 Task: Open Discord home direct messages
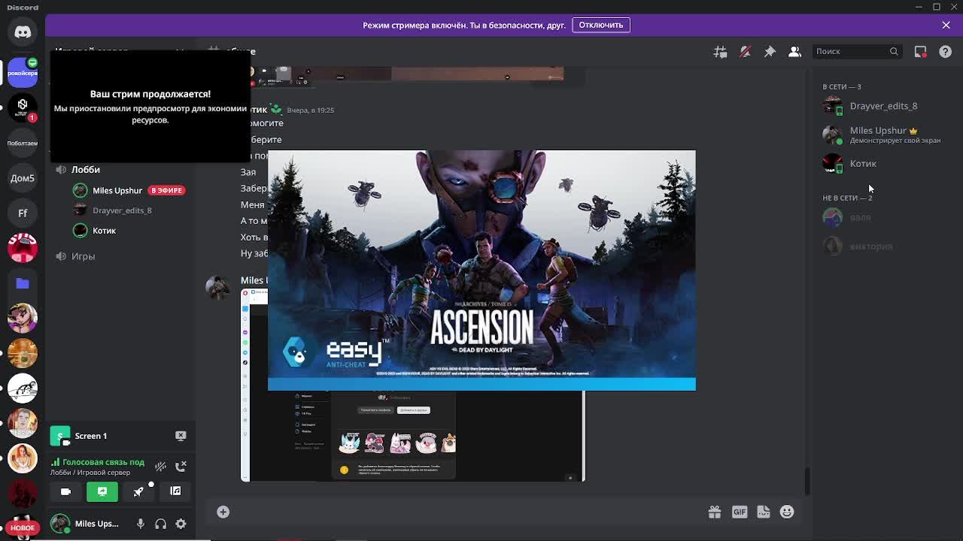(23, 32)
